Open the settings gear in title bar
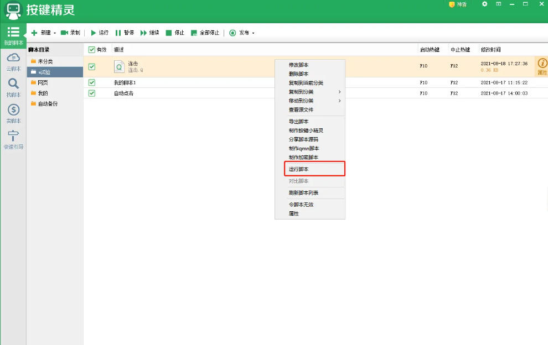Image resolution: width=548 pixels, height=345 pixels. click(485, 4)
